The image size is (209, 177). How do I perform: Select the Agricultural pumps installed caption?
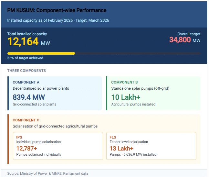point(133,104)
